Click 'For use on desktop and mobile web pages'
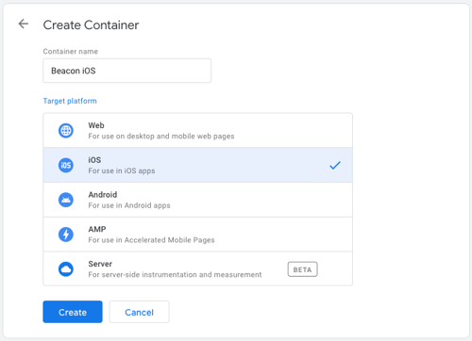472x341 pixels. tap(161, 136)
